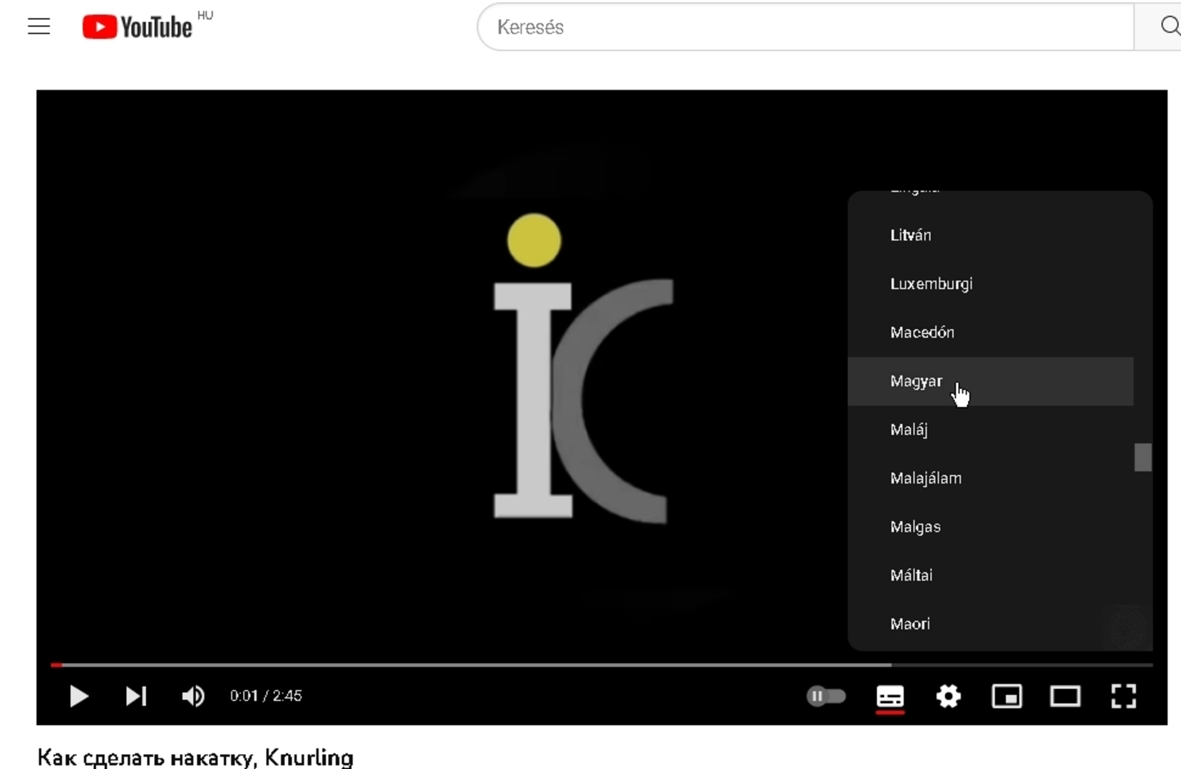Pick Macedón in the language list

pyautogui.click(x=922, y=333)
